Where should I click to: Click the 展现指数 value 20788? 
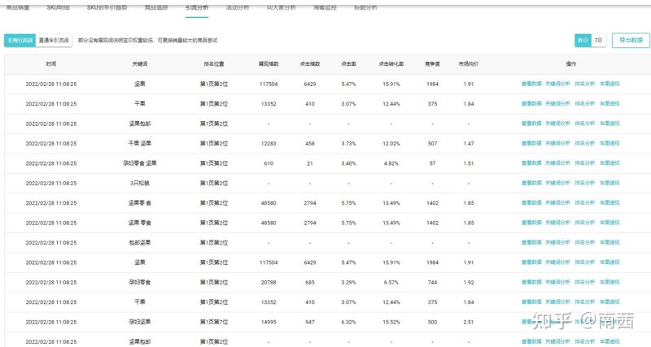[x=269, y=282]
